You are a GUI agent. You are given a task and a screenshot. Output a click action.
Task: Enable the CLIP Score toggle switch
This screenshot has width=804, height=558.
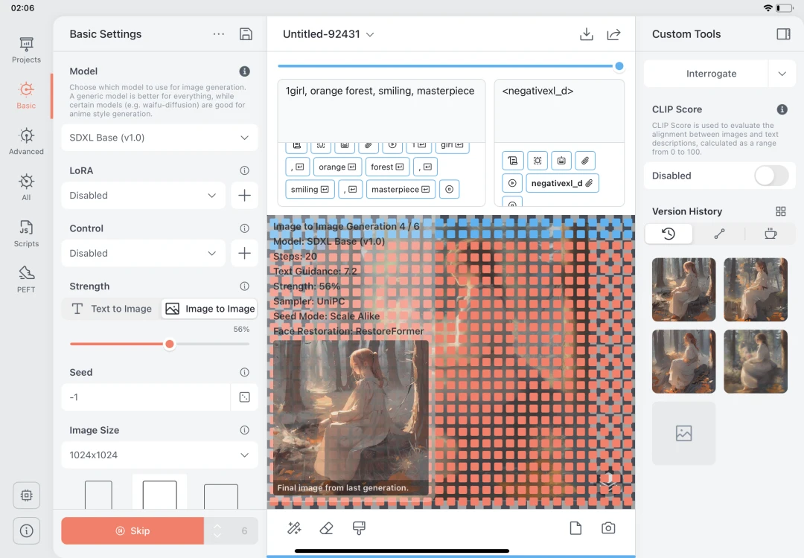coord(771,176)
